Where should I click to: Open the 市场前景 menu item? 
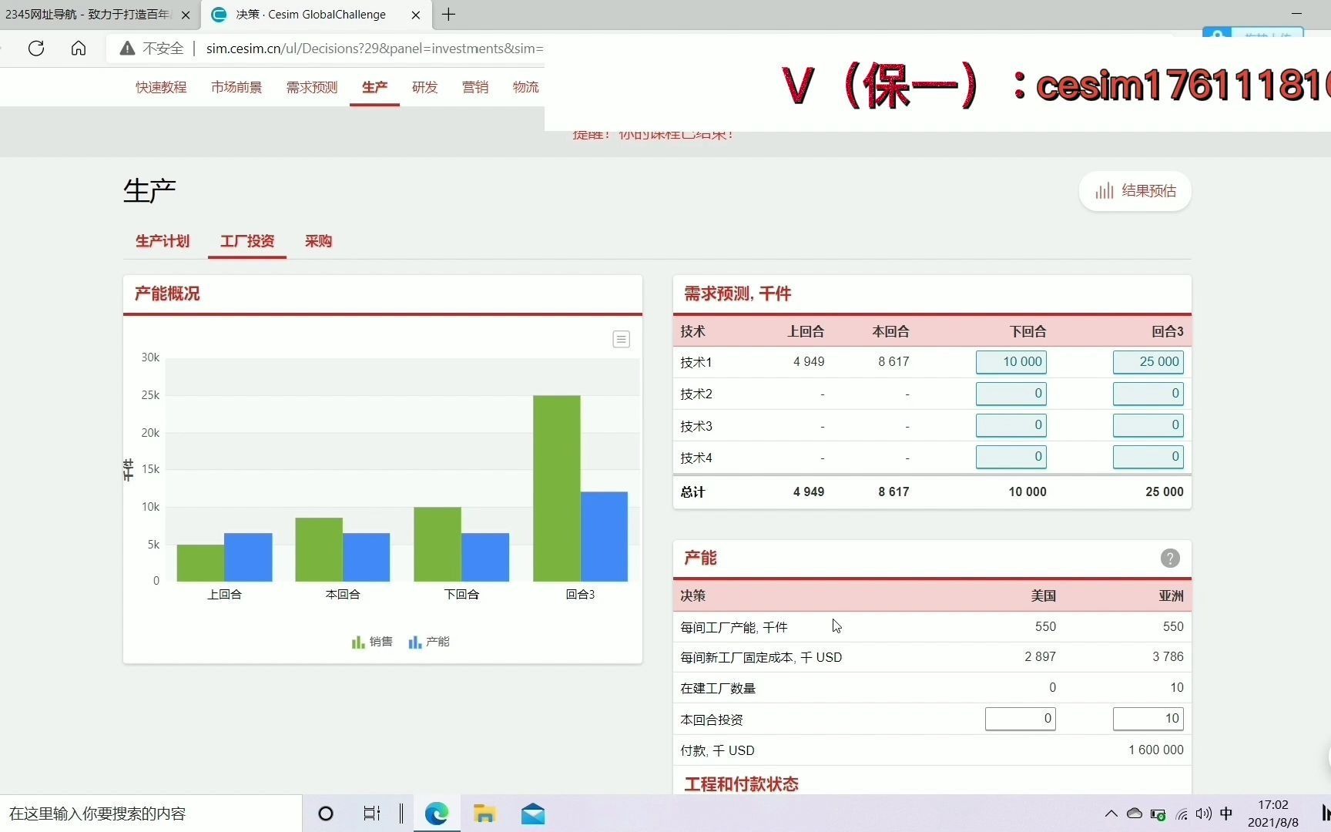coord(236,87)
